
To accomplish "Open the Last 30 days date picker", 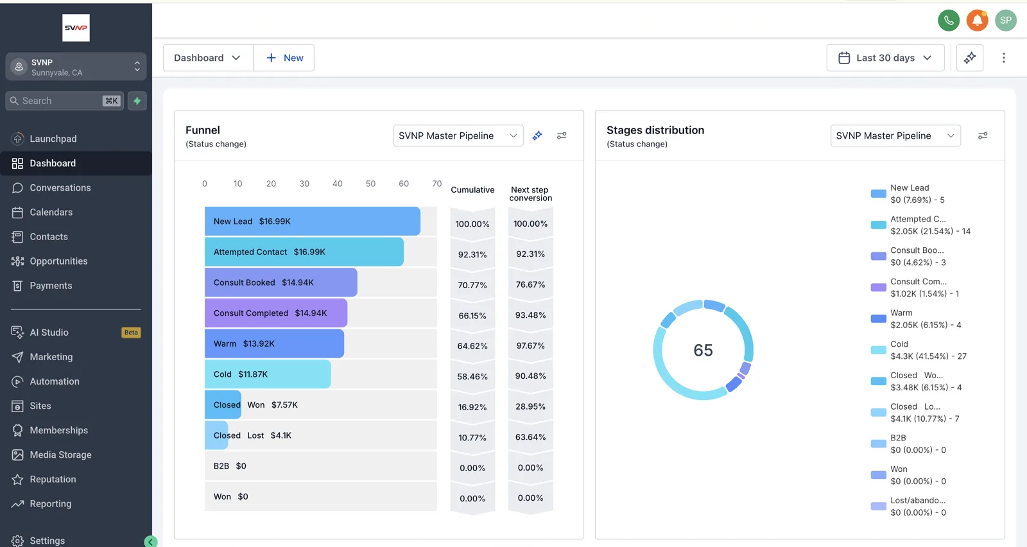I will 885,58.
